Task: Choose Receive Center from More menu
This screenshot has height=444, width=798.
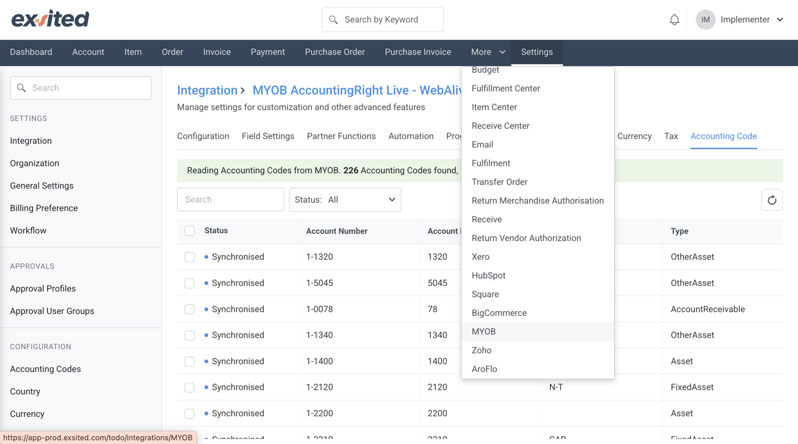Action: point(538,126)
